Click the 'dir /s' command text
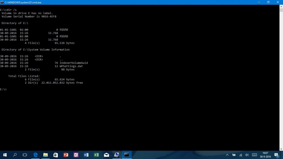Viewport: 283px width, 159px height. pyautogui.click(x=12, y=10)
